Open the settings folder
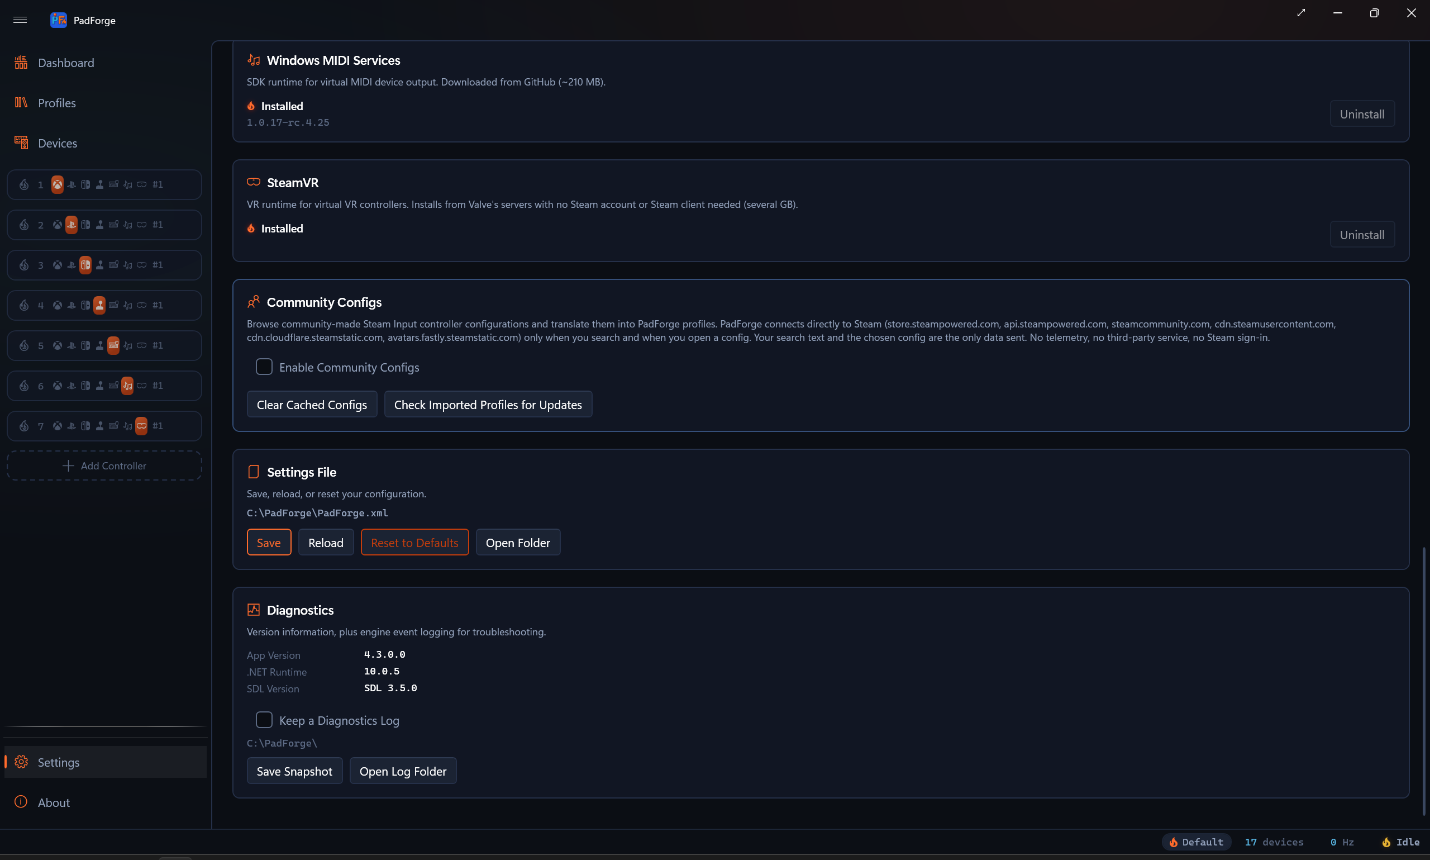 (518, 542)
